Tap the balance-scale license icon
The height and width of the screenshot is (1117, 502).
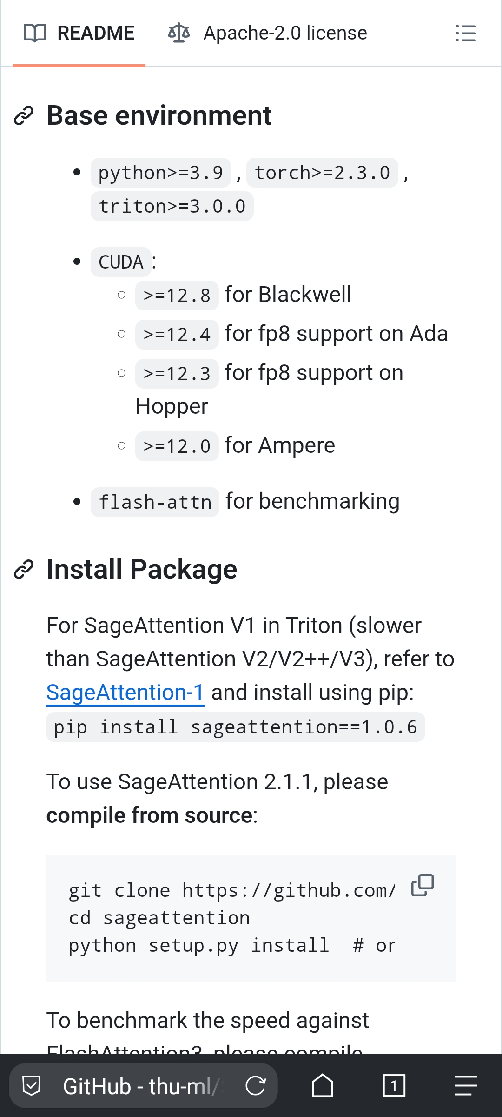179,33
